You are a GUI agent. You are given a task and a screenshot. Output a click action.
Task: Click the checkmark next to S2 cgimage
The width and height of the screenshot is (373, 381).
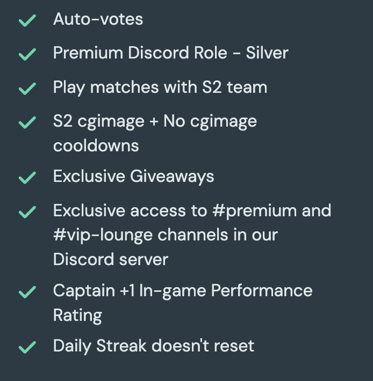(x=27, y=122)
